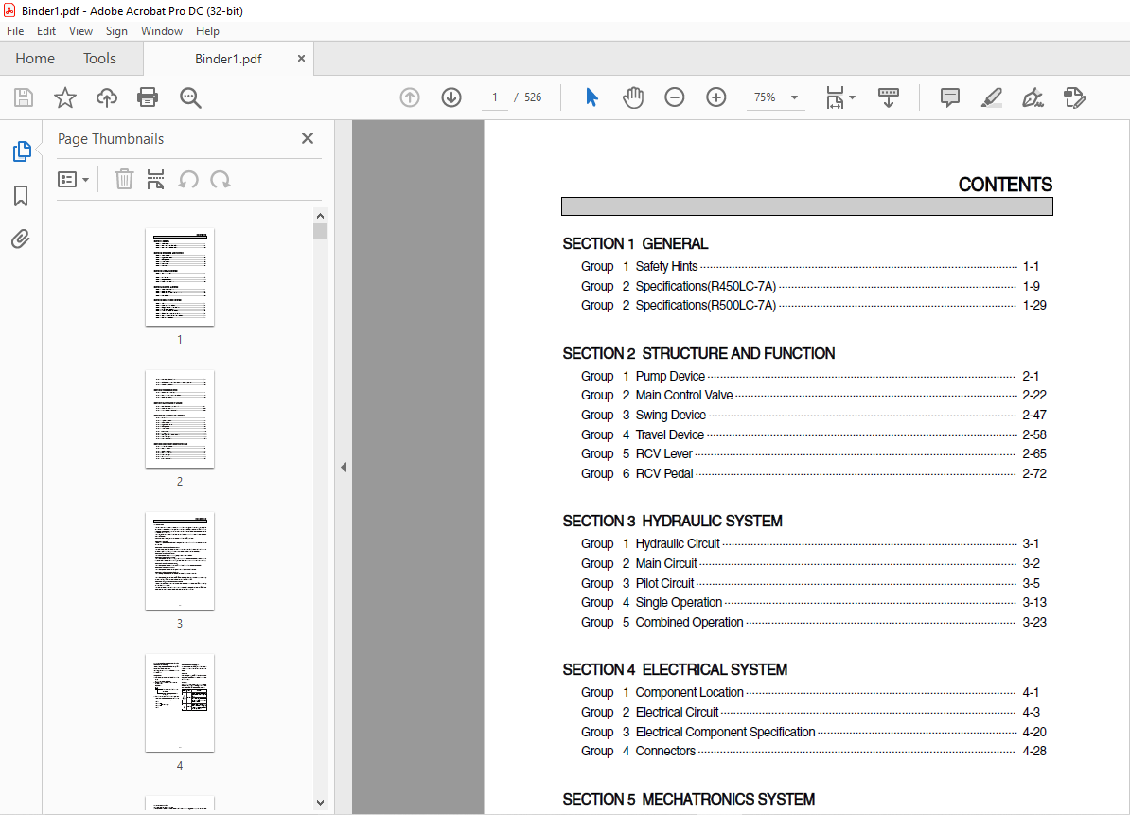The height and width of the screenshot is (815, 1130).
Task: Click the Print pages thumbnail icon
Action: 155,180
